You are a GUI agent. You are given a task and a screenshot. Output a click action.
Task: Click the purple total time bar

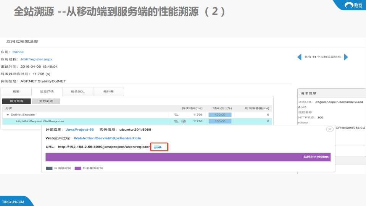point(188,157)
